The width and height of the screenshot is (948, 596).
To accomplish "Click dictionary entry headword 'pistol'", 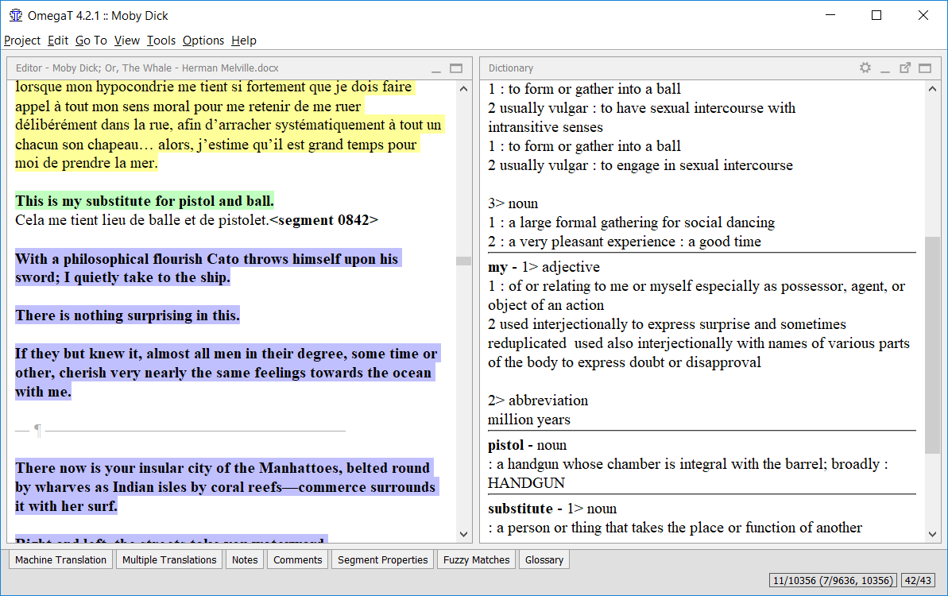I will coord(505,445).
